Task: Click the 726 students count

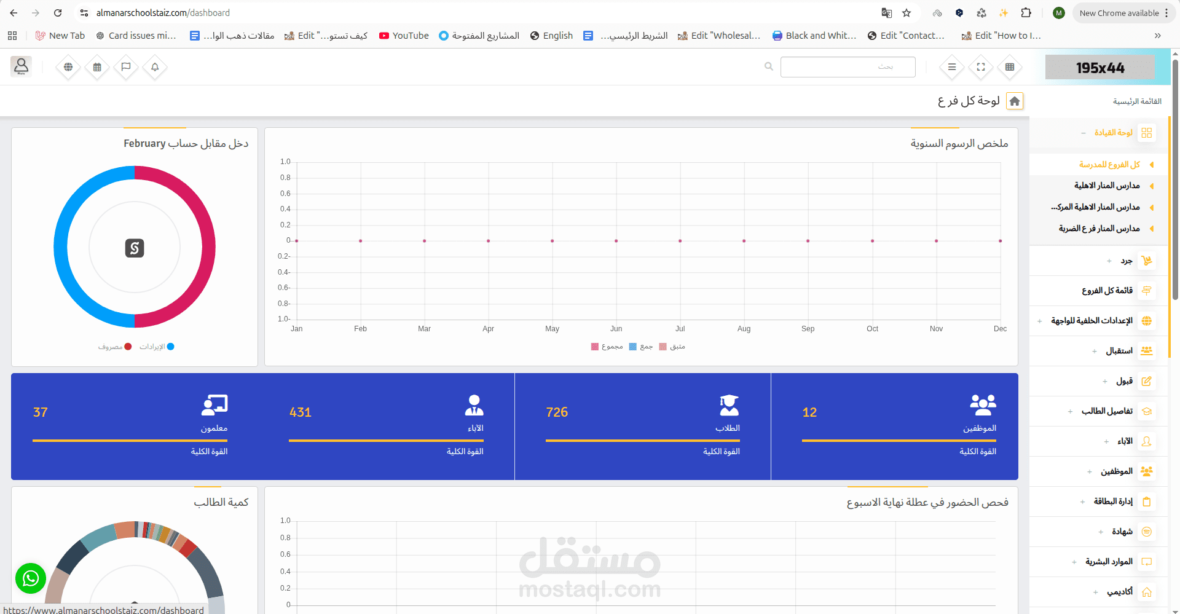Action: (557, 412)
